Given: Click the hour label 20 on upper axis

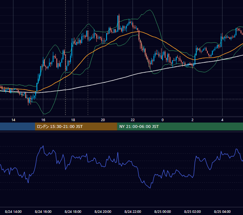Looking at the screenshot, I should (x=103, y=120).
